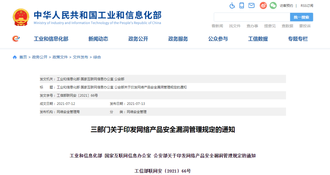
Task: Open the WeChat social icon
Action: 273,5
